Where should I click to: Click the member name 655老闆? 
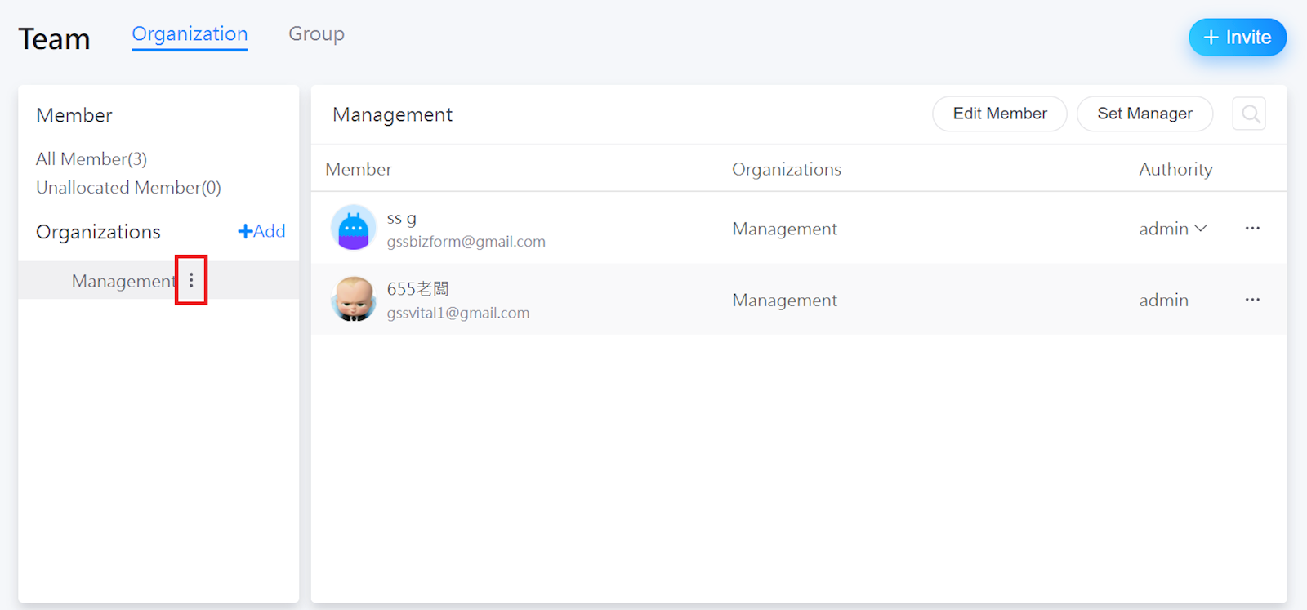pyautogui.click(x=417, y=289)
